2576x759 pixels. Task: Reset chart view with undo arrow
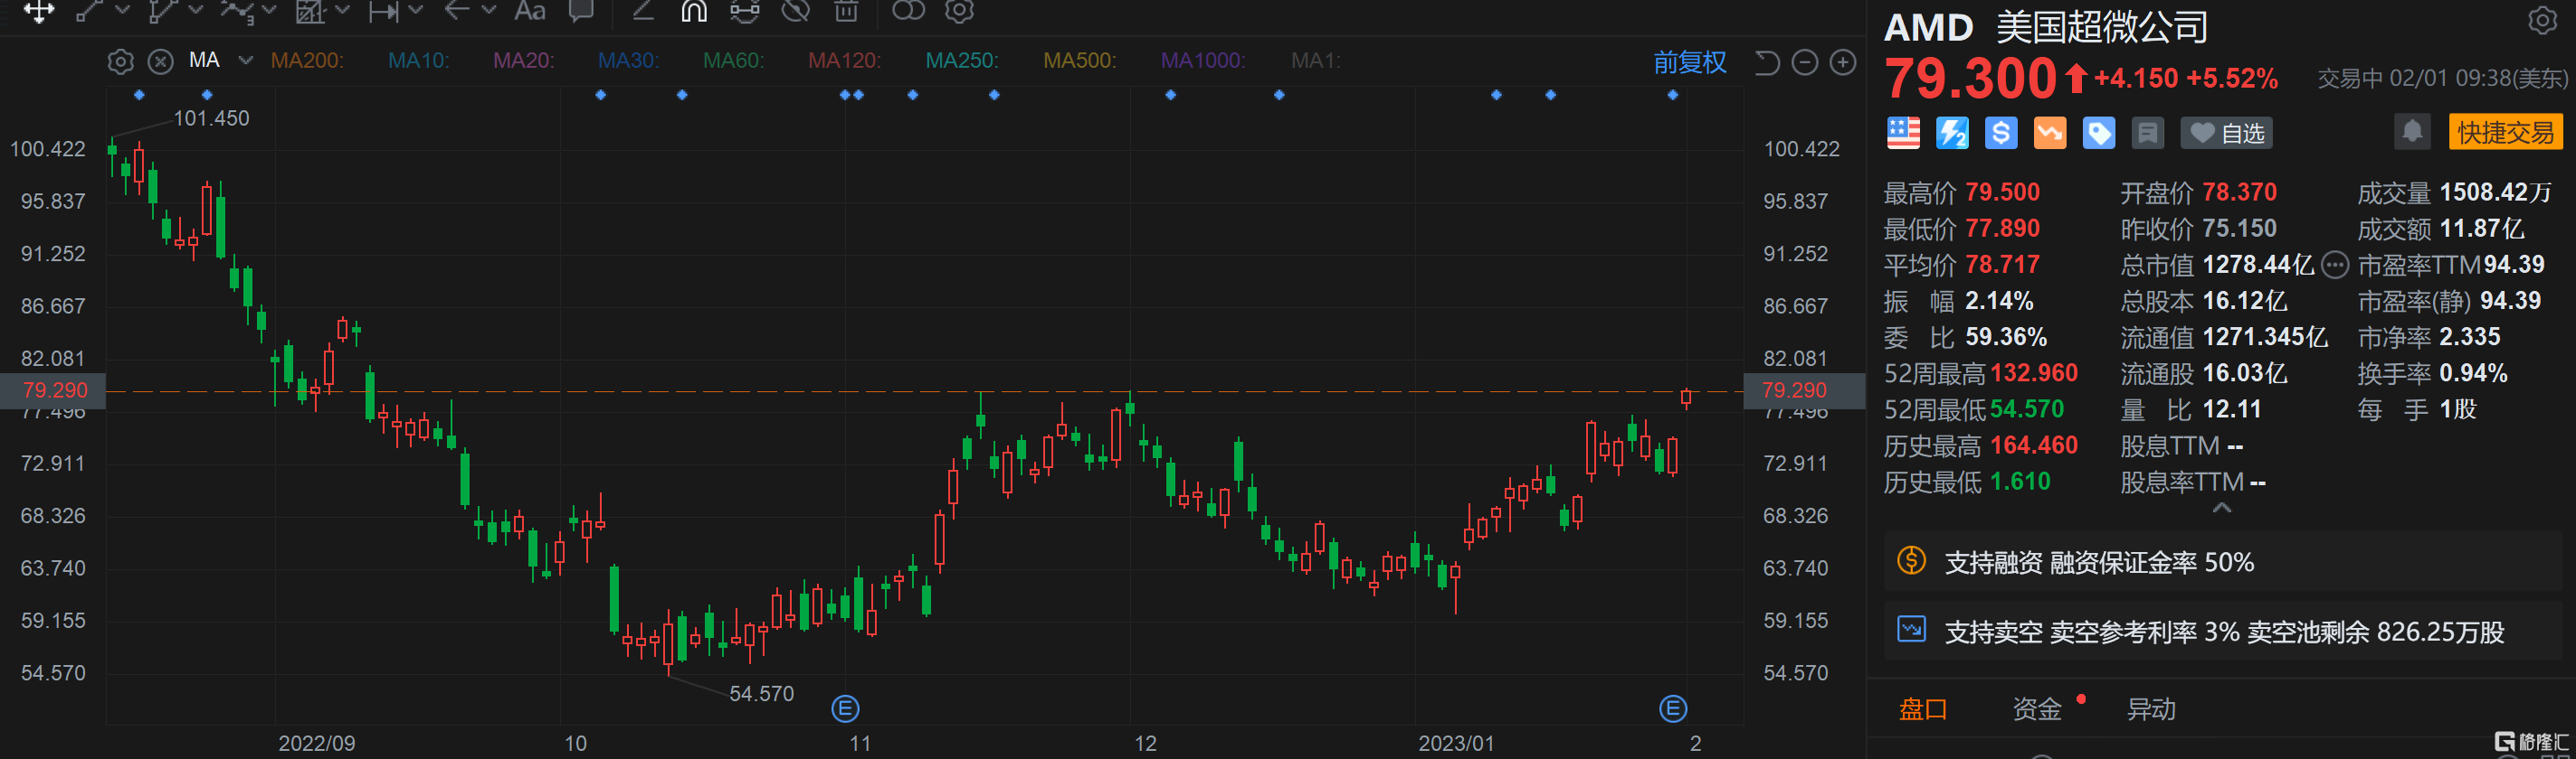pos(1767,63)
